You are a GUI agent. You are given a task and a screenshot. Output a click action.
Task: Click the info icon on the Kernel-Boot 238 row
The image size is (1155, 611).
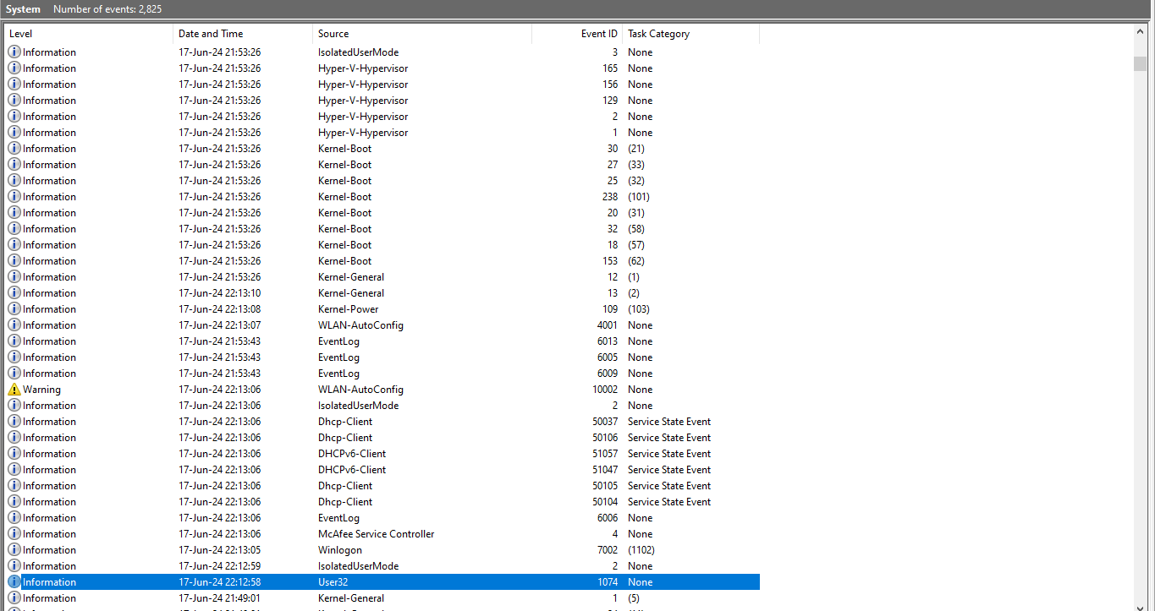(14, 197)
